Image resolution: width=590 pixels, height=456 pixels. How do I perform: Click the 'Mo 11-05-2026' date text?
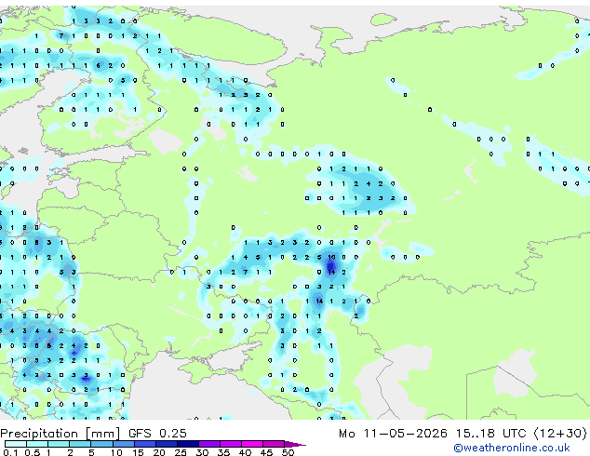393,433
